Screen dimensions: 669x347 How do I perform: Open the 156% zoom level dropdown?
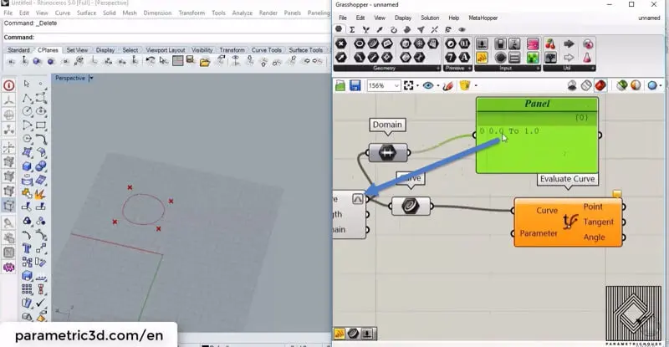pos(396,86)
